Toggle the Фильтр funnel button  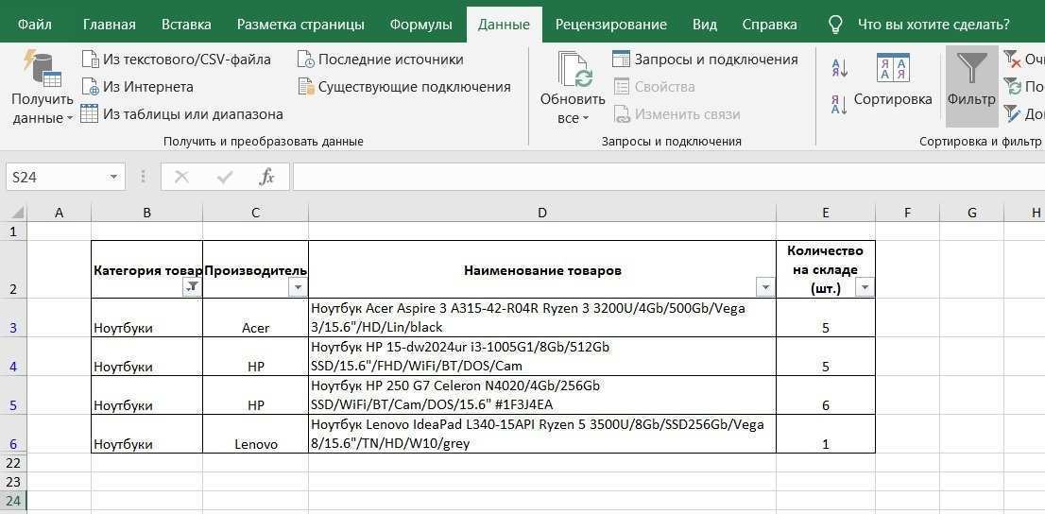(x=971, y=86)
